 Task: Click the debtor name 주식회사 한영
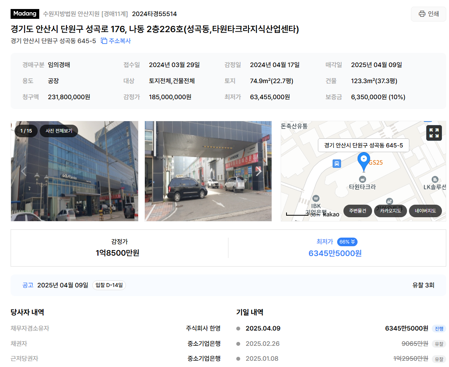pyautogui.click(x=203, y=329)
